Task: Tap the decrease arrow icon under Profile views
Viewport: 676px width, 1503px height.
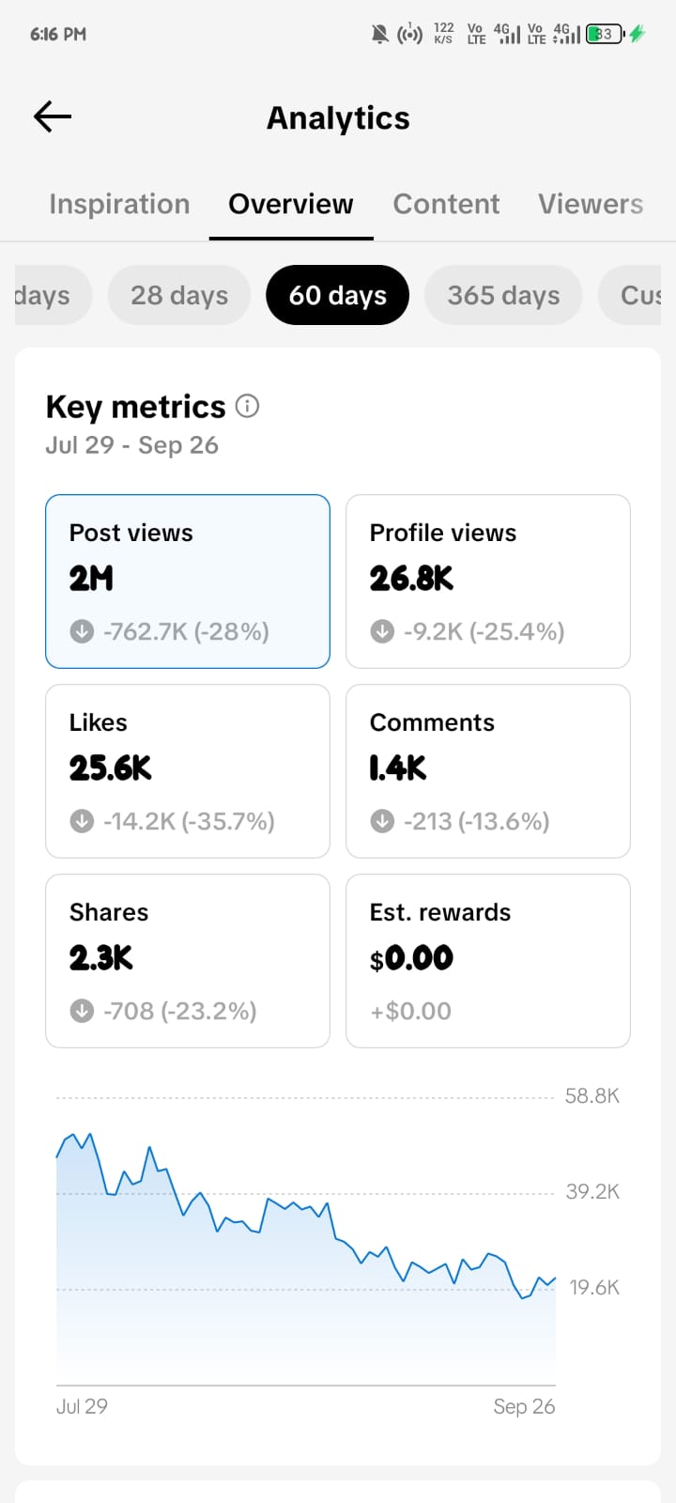Action: click(x=382, y=631)
